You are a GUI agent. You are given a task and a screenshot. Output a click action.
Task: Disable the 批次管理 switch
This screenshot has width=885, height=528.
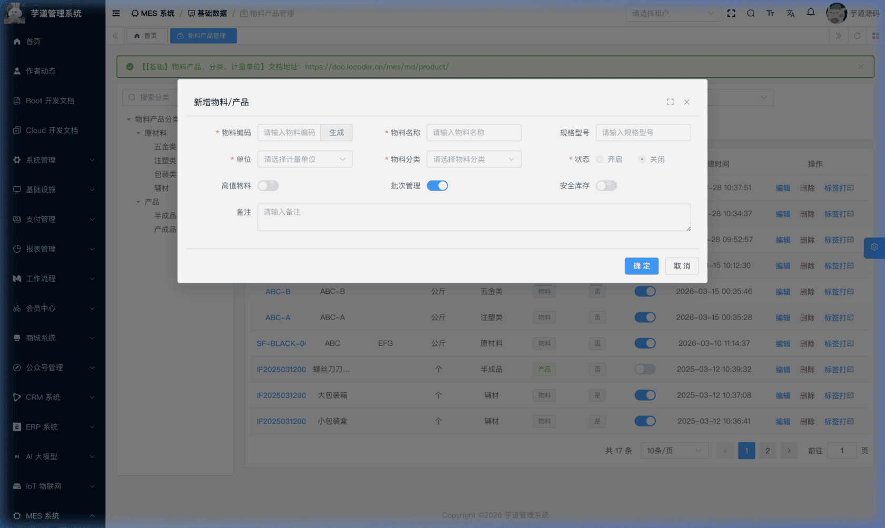tap(437, 185)
